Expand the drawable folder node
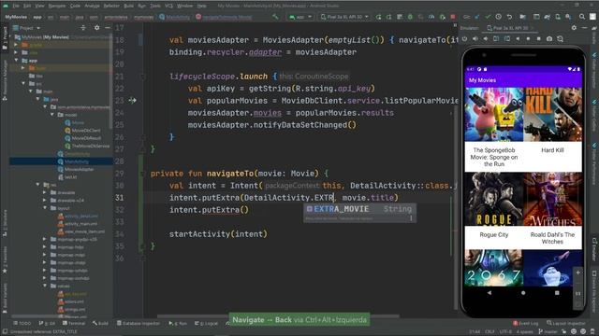The width and height of the screenshot is (599, 336). 45,192
